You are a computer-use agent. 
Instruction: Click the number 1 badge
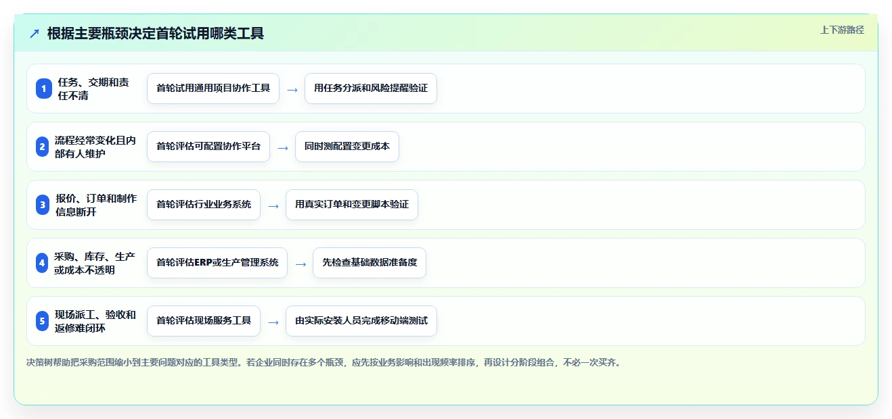click(x=44, y=89)
